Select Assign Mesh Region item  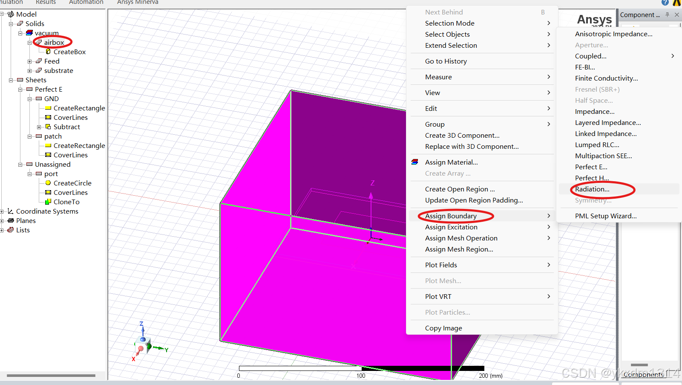click(x=482, y=249)
